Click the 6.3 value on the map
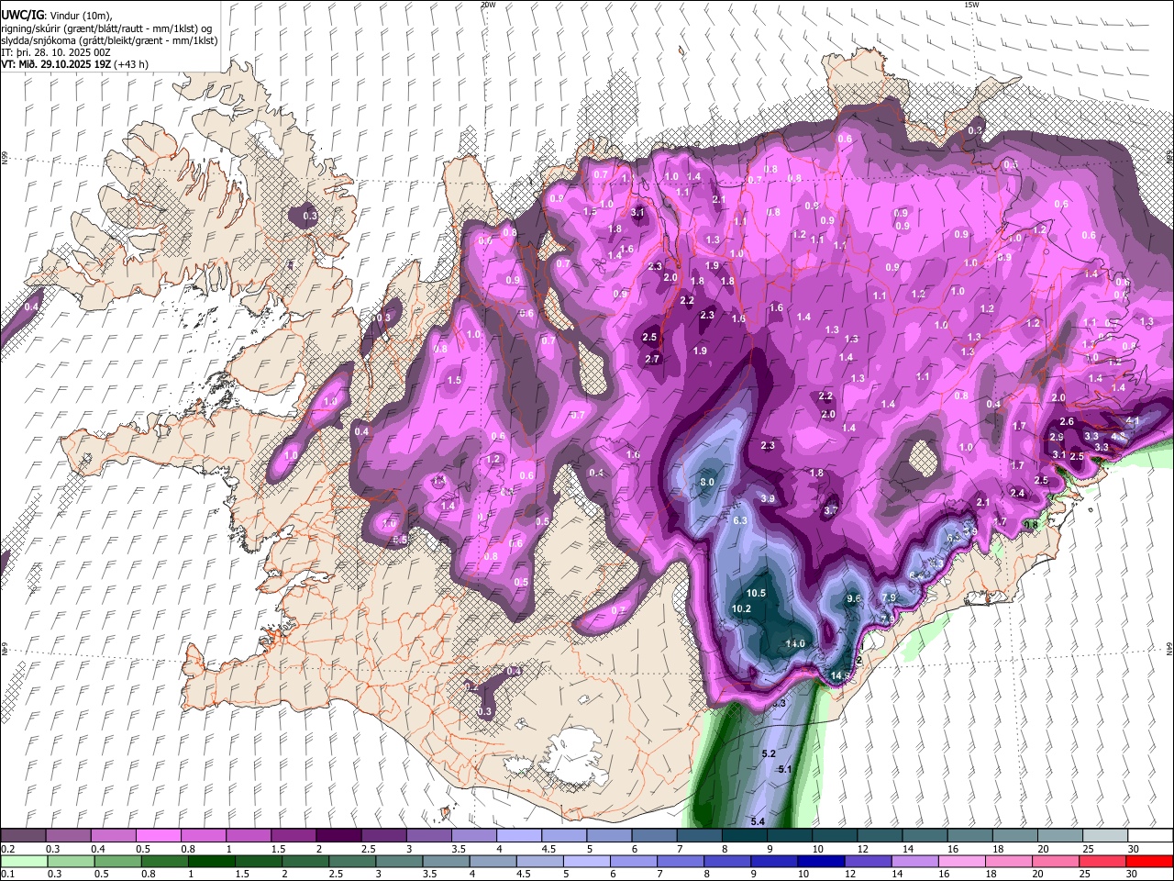Image resolution: width=1174 pixels, height=881 pixels. pyautogui.click(x=740, y=520)
